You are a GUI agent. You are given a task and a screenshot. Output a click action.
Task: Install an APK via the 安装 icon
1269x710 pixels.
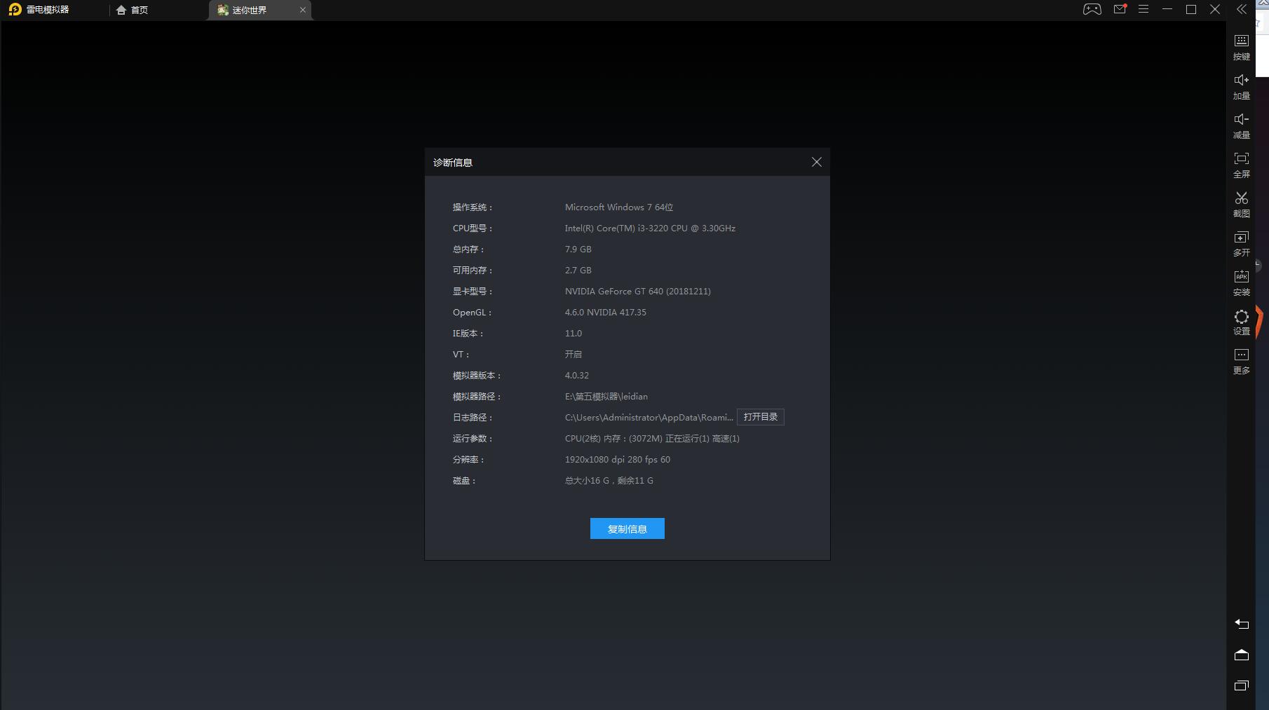coord(1241,282)
